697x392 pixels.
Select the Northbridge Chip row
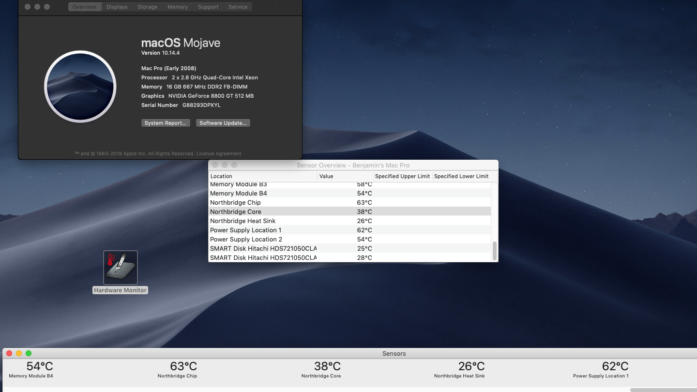[x=349, y=202]
